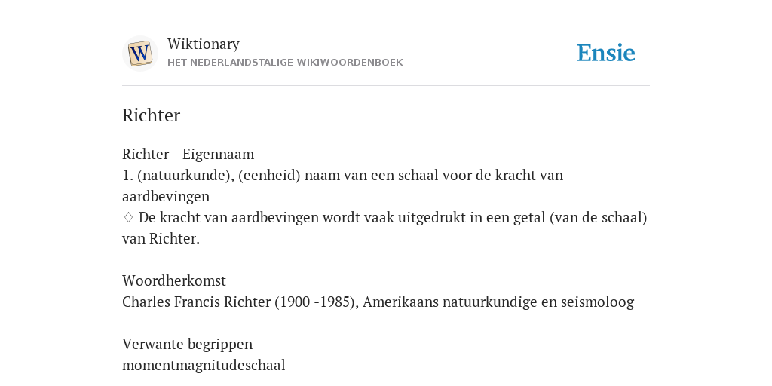Click the years 1900 -1985 in parentheses
The height and width of the screenshot is (386, 772).
315,302
